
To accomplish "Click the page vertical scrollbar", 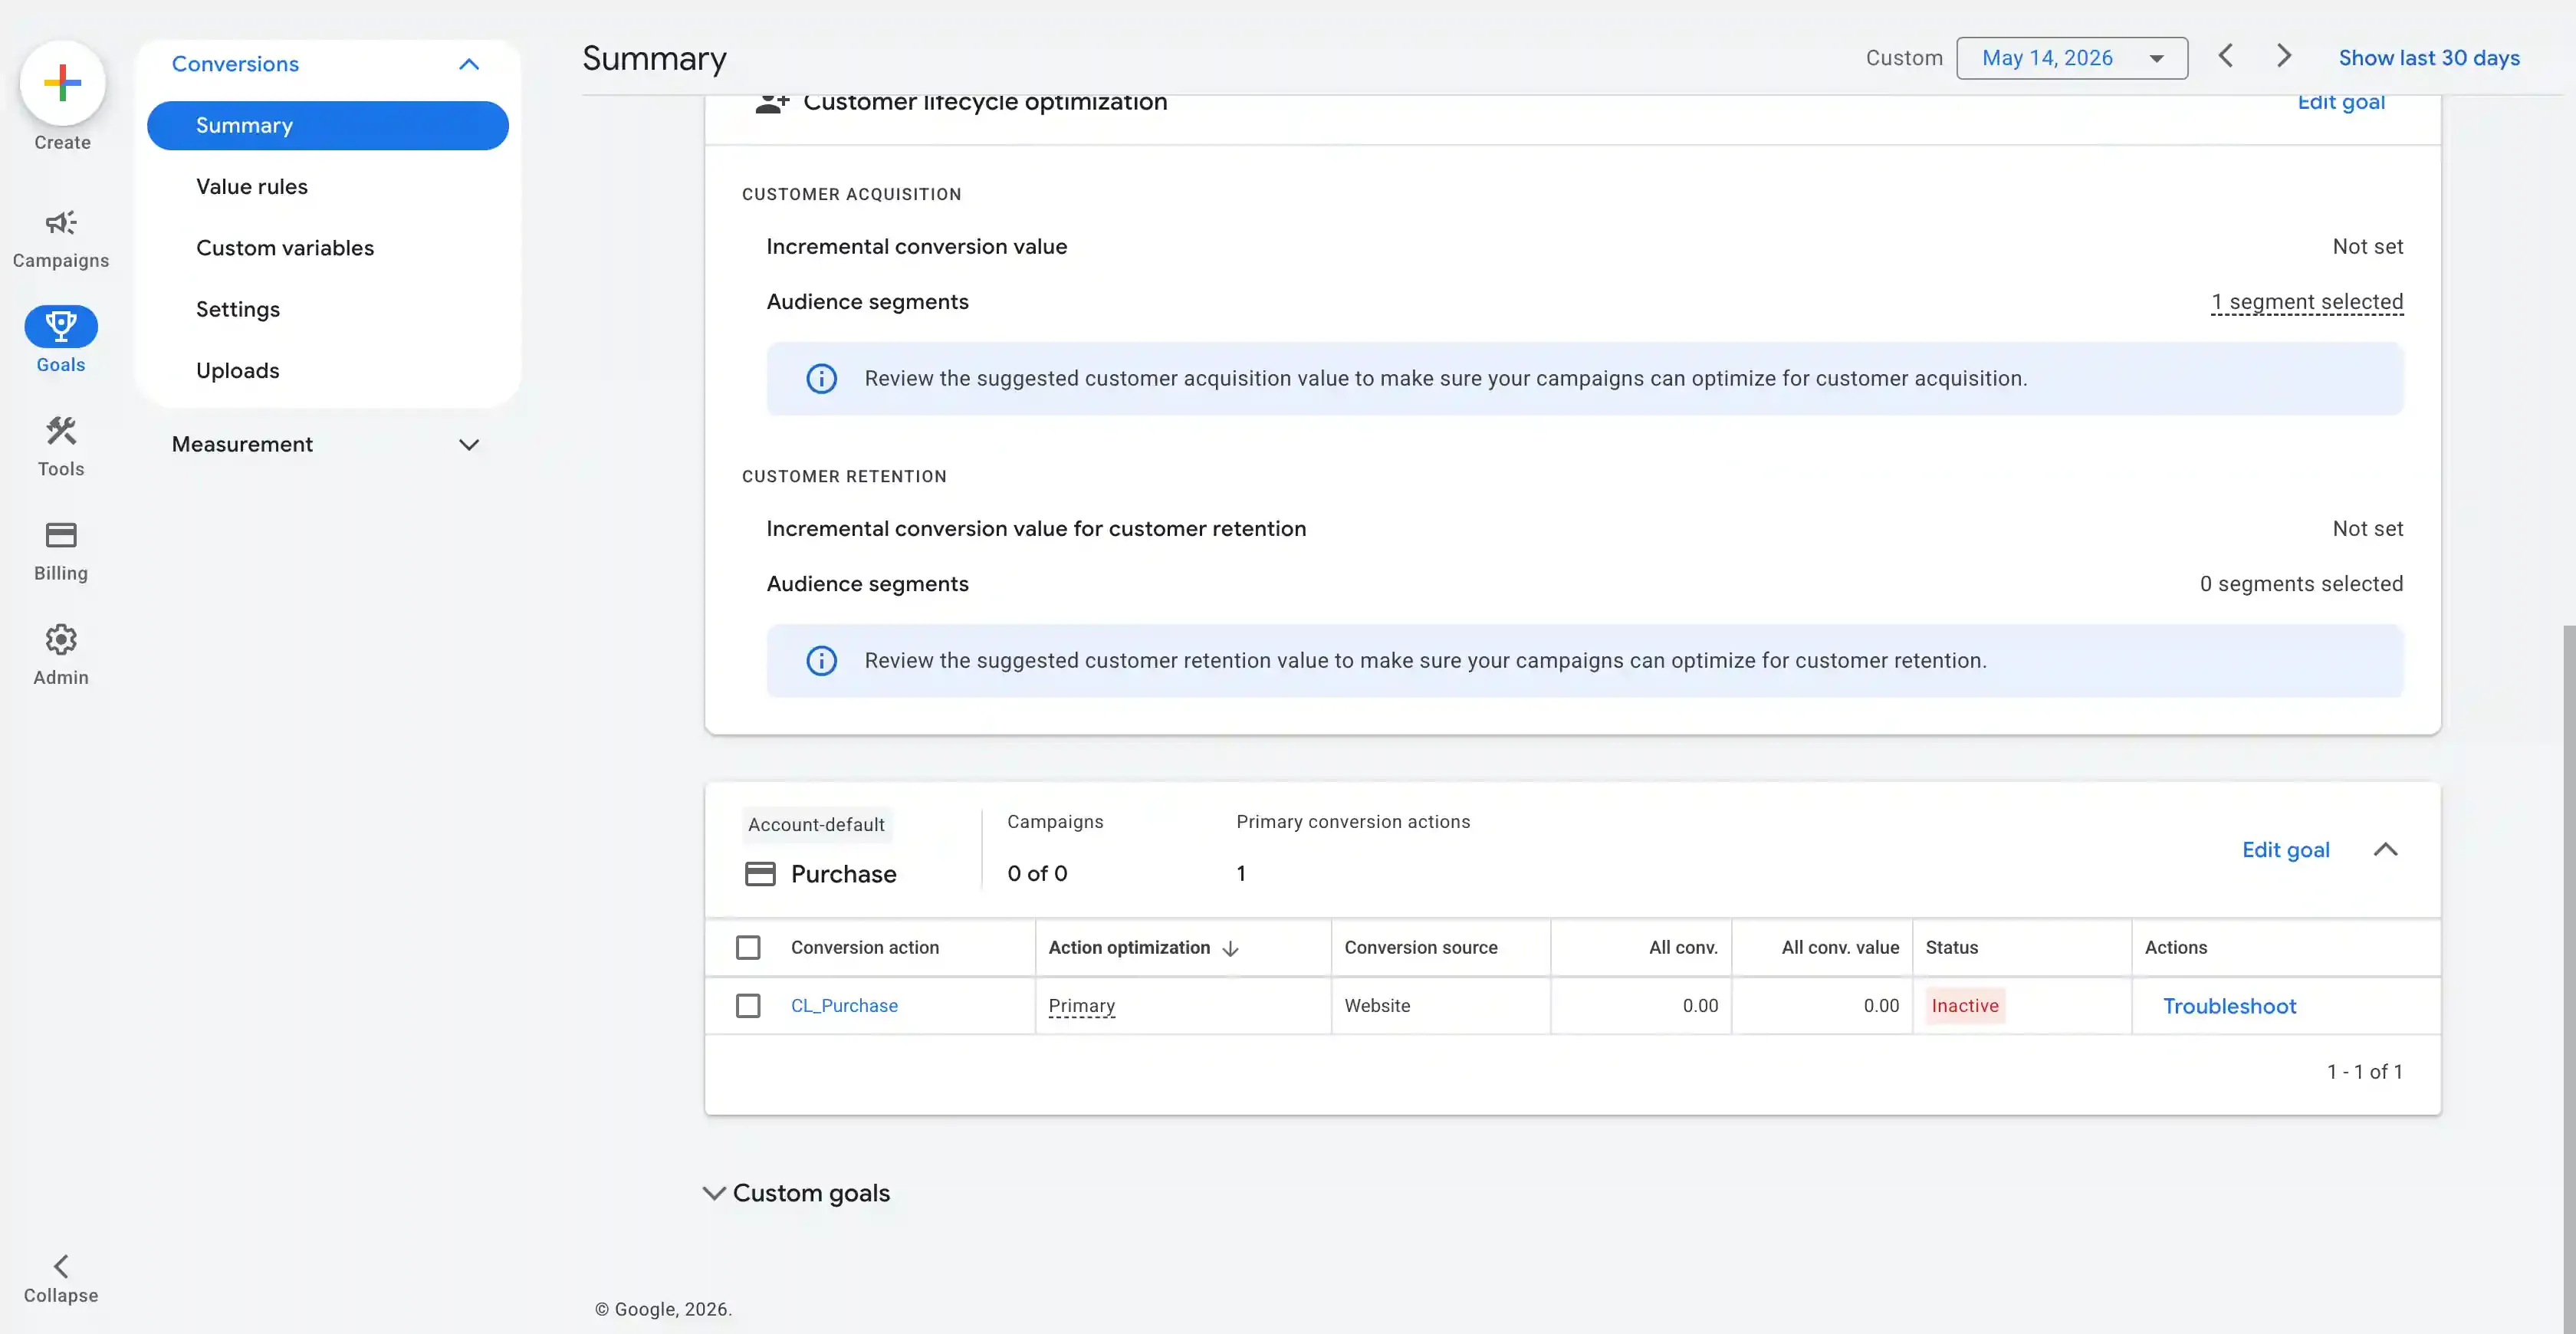I will point(2568,980).
